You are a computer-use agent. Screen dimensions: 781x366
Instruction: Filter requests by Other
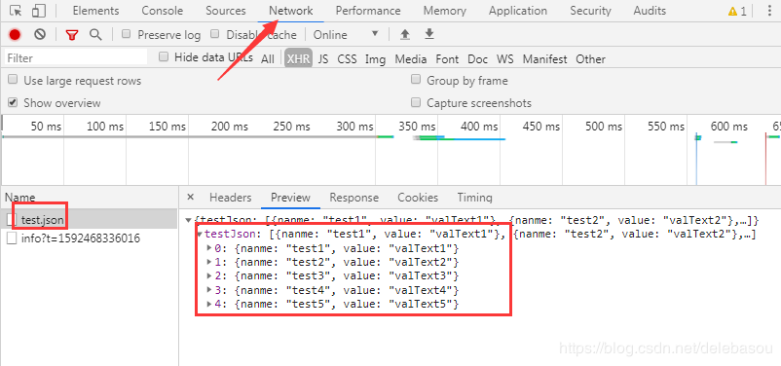pyautogui.click(x=590, y=58)
